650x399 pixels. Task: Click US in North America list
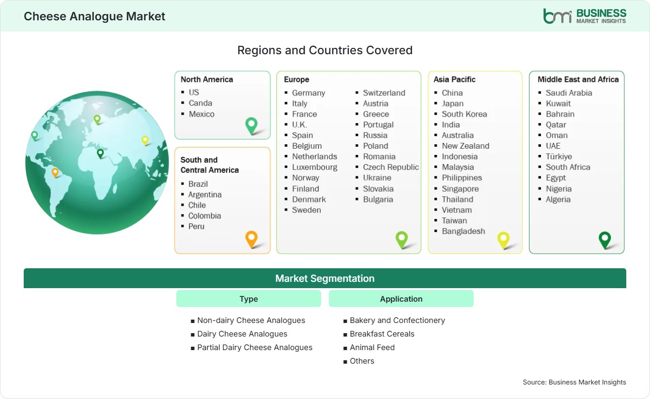[x=194, y=92]
